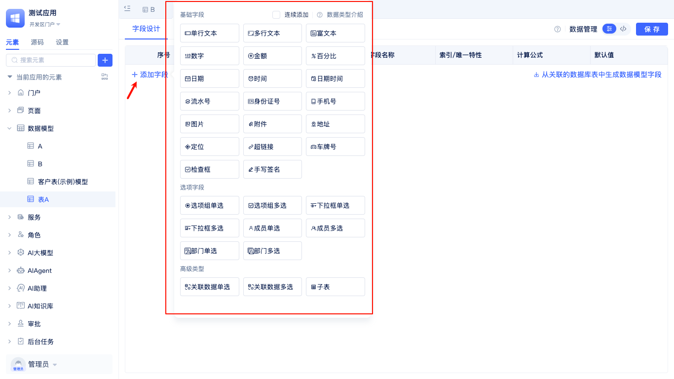The height and width of the screenshot is (379, 674).
Task: Add a 下拉框单选 field
Action: point(336,205)
